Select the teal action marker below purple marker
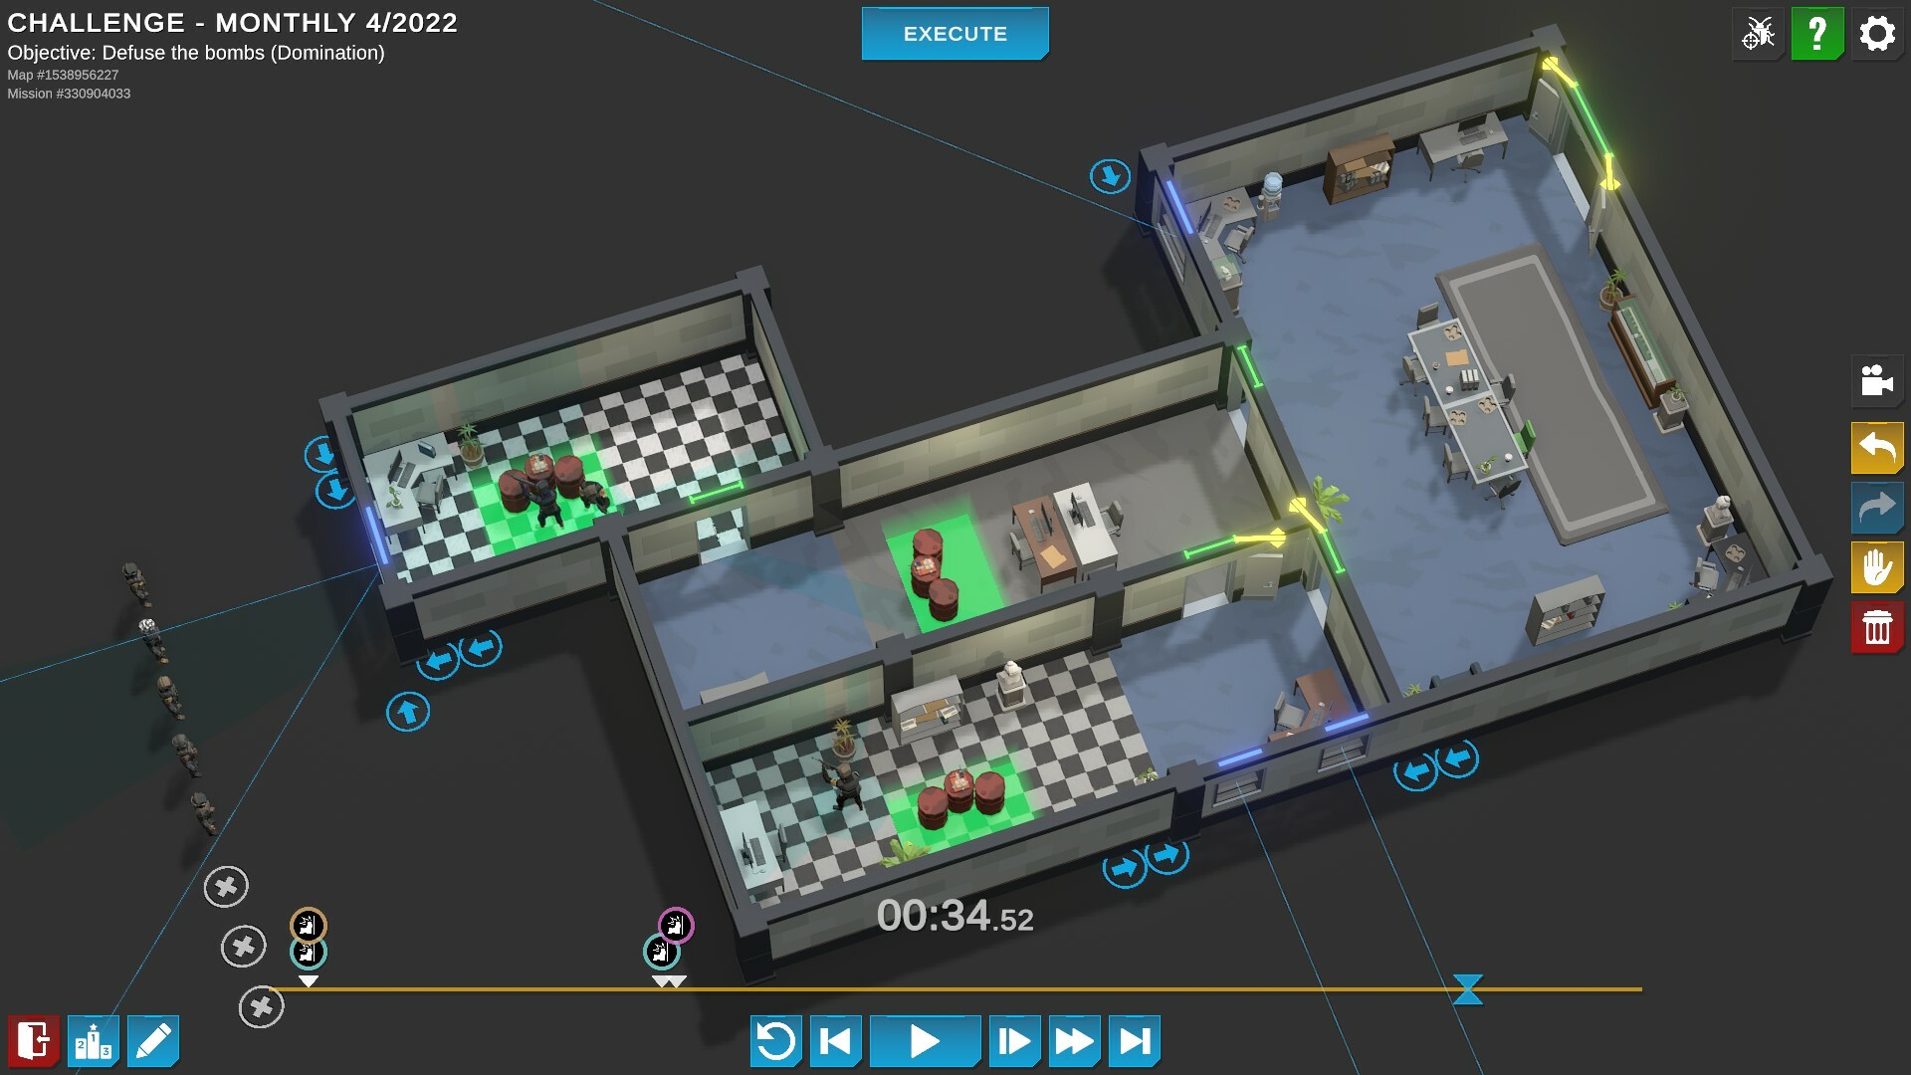This screenshot has width=1911, height=1075. pos(661,952)
